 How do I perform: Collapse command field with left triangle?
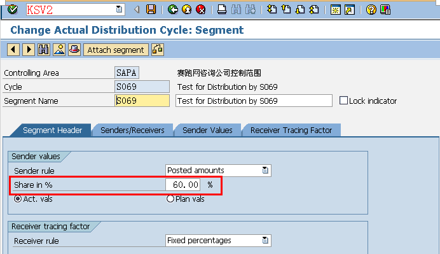pyautogui.click(x=137, y=10)
